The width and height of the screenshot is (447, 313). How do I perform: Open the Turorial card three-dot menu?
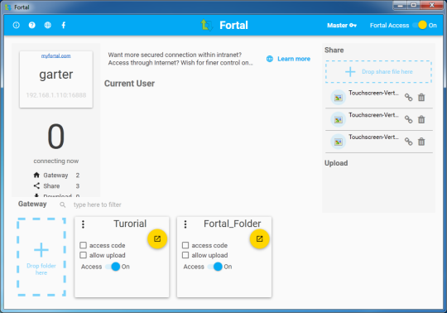tap(83, 224)
